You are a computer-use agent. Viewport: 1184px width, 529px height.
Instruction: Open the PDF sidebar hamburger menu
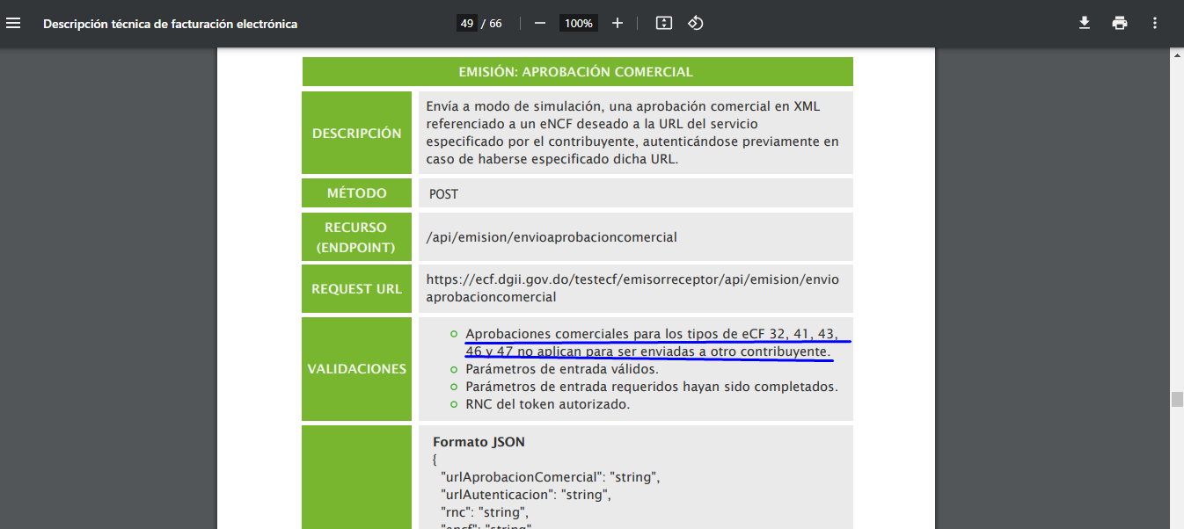[13, 24]
